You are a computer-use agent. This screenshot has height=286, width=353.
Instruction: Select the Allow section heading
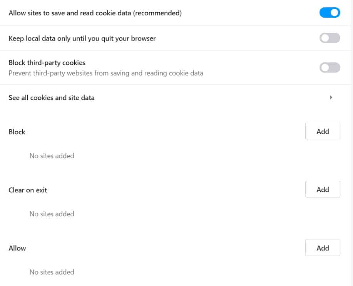pos(17,248)
